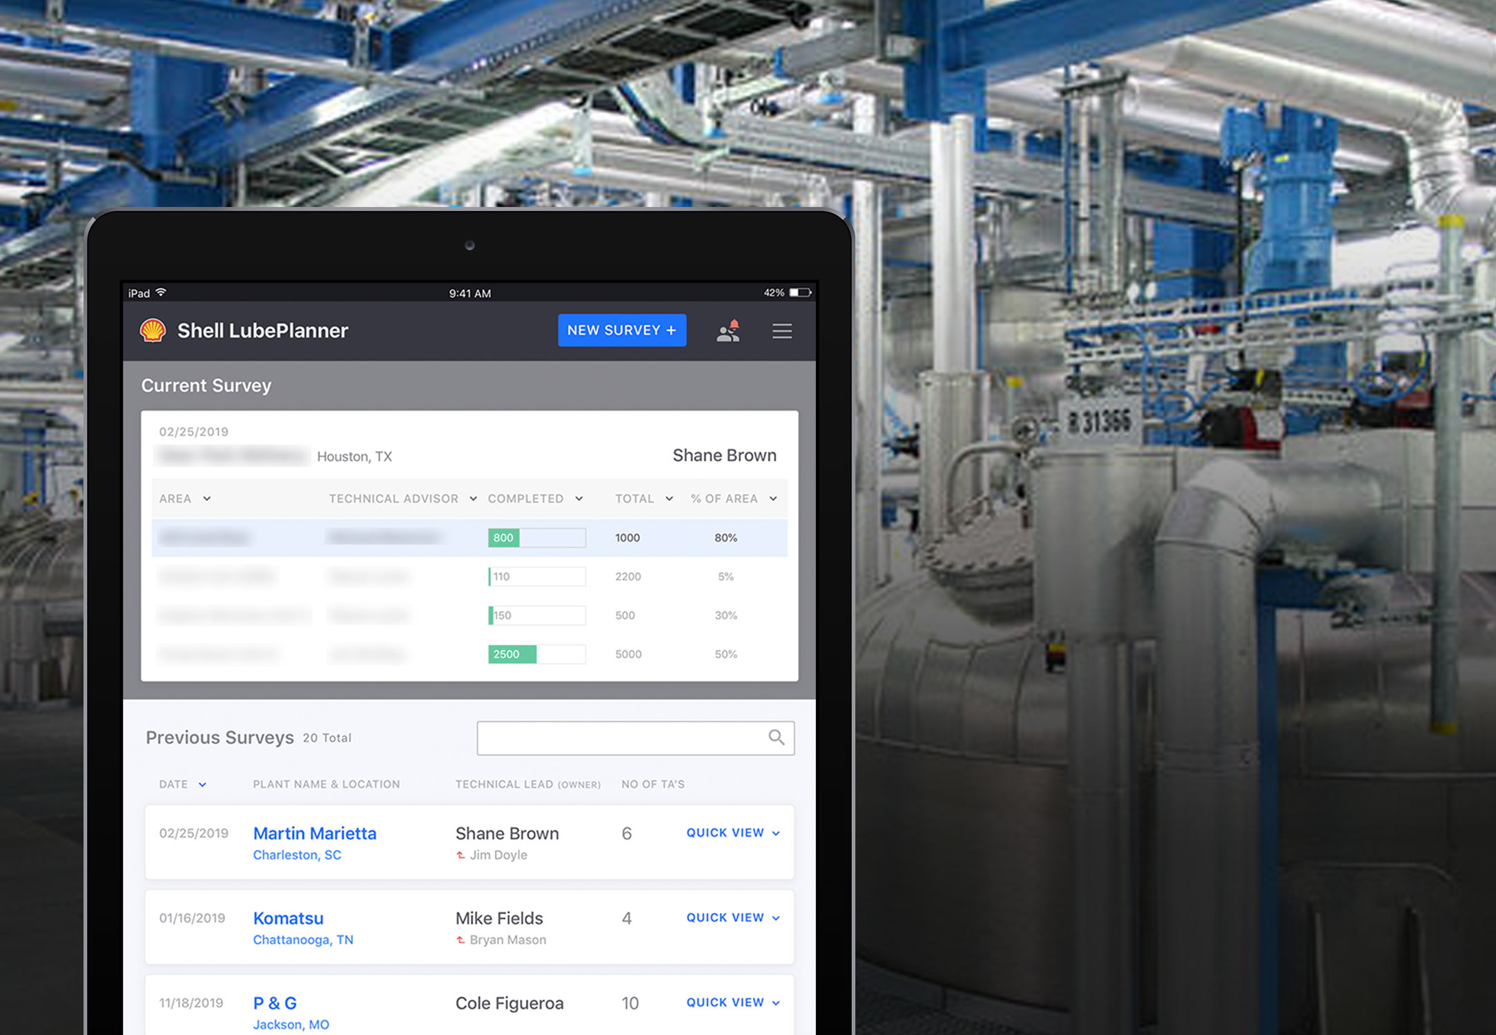Click into the Previous Surveys search field
1496x1035 pixels.
click(x=636, y=738)
